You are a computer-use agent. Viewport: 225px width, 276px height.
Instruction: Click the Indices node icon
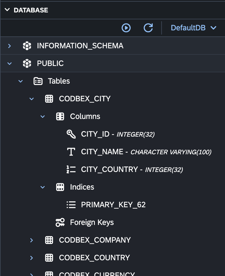coord(60,187)
